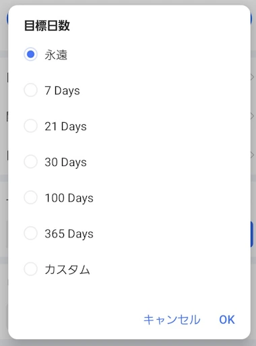Click the 21 Days label text
The height and width of the screenshot is (346, 256).
pyautogui.click(x=65, y=127)
